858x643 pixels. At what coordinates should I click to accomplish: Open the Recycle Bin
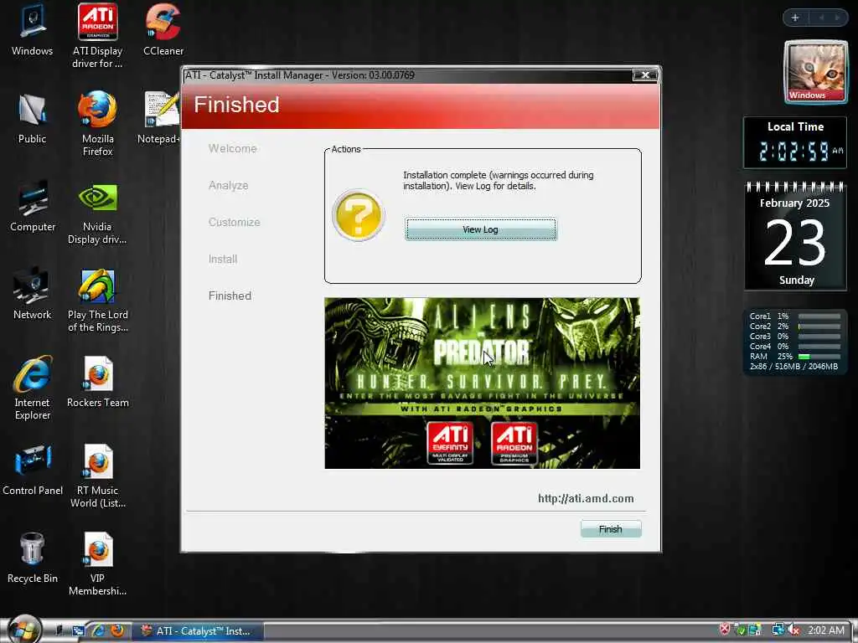pyautogui.click(x=33, y=558)
